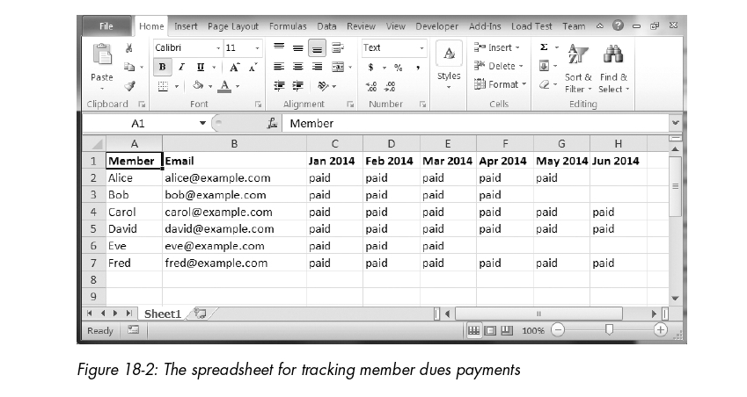Open the File menu button
Image resolution: width=747 pixels, height=397 pixels.
click(x=106, y=26)
